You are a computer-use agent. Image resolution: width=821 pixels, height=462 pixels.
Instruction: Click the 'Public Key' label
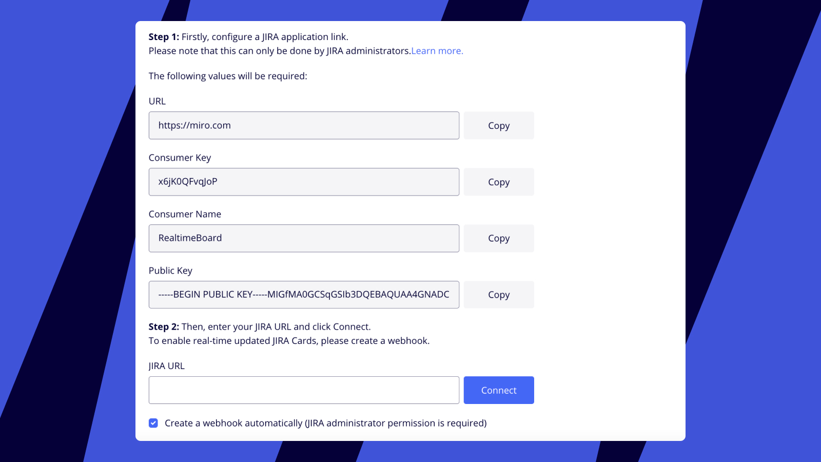coord(170,271)
